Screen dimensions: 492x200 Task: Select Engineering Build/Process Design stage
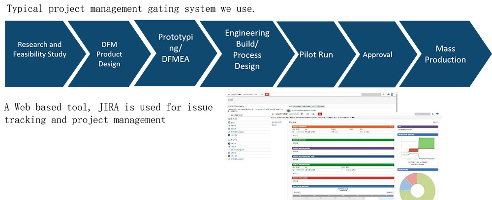tap(247, 54)
